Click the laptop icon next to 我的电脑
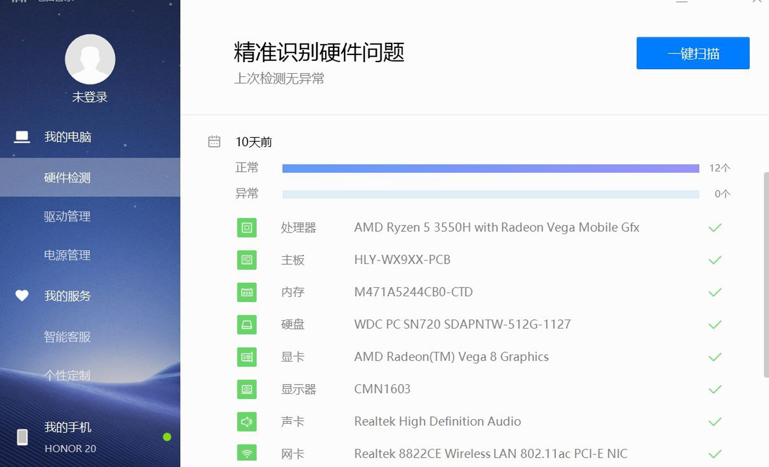Image resolution: width=769 pixels, height=467 pixels. (x=22, y=137)
